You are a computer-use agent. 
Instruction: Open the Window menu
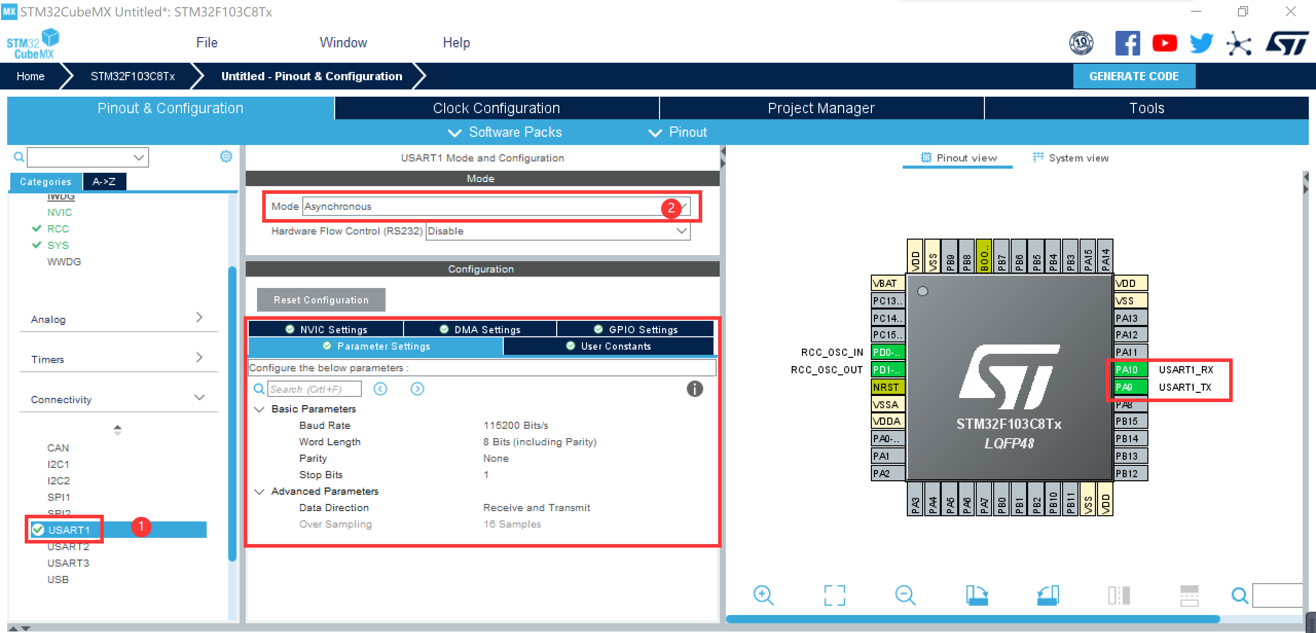pyautogui.click(x=343, y=43)
